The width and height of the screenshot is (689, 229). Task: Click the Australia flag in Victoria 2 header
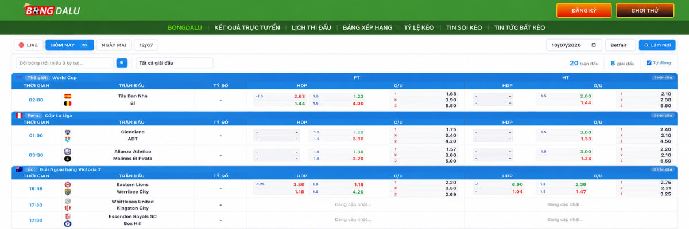19,169
